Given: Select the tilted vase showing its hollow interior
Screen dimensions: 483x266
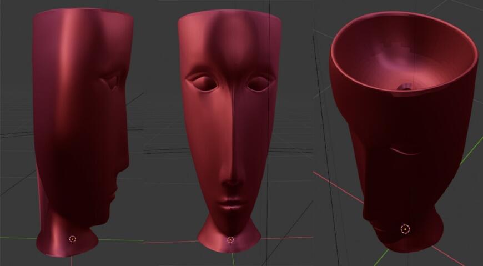Looking at the screenshot, I should (404, 131).
